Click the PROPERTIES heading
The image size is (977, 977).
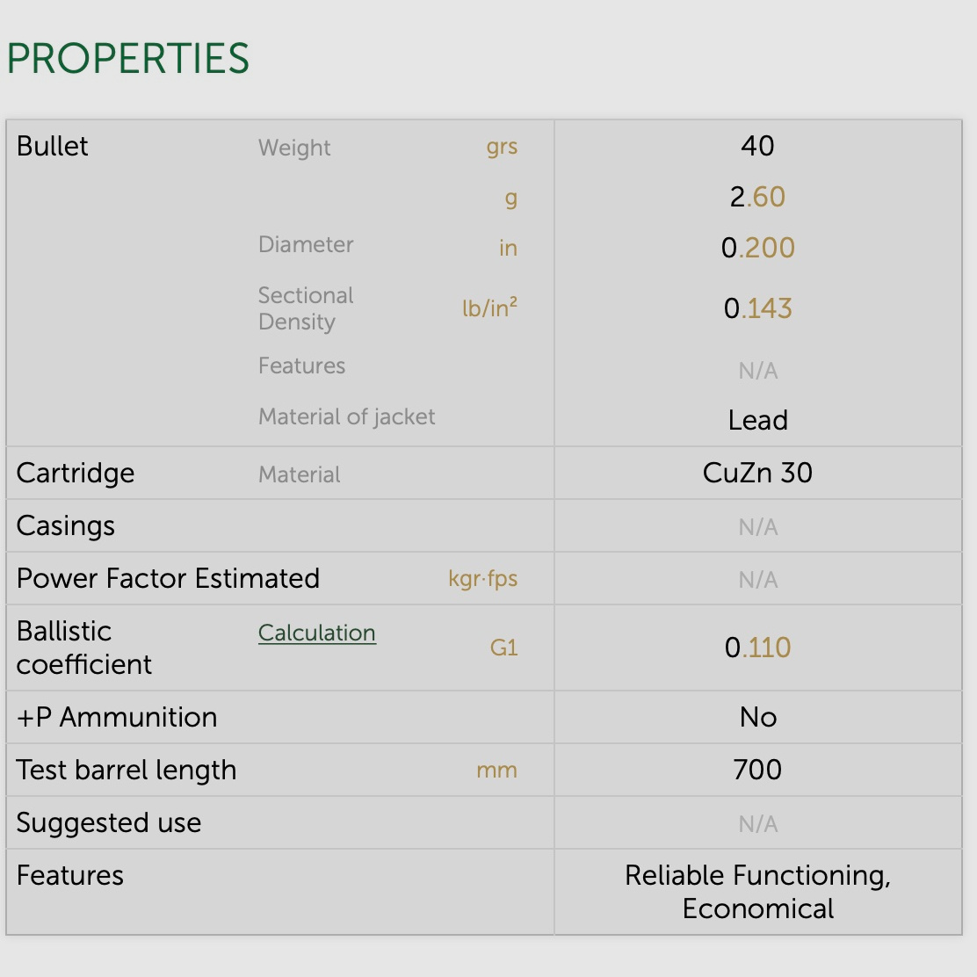(128, 59)
